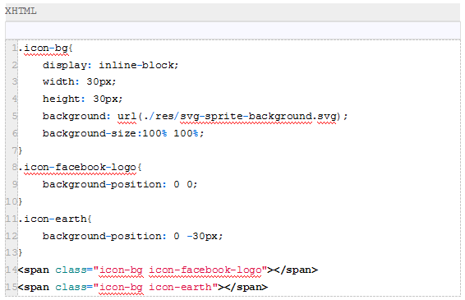This screenshot has width=465, height=300.
Task: Click the span line with icon-facebook-logo class
Action: 168,270
